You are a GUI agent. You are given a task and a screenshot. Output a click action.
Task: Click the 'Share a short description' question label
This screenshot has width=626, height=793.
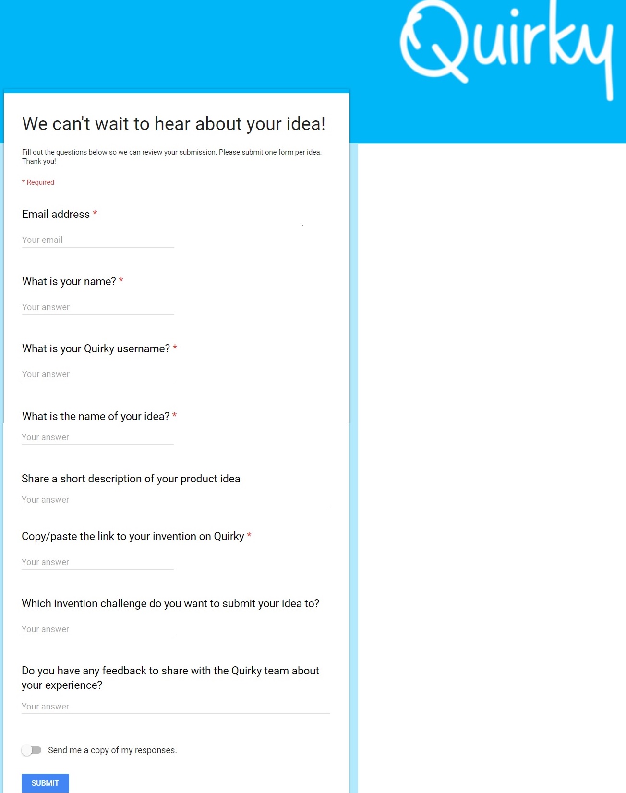click(131, 479)
